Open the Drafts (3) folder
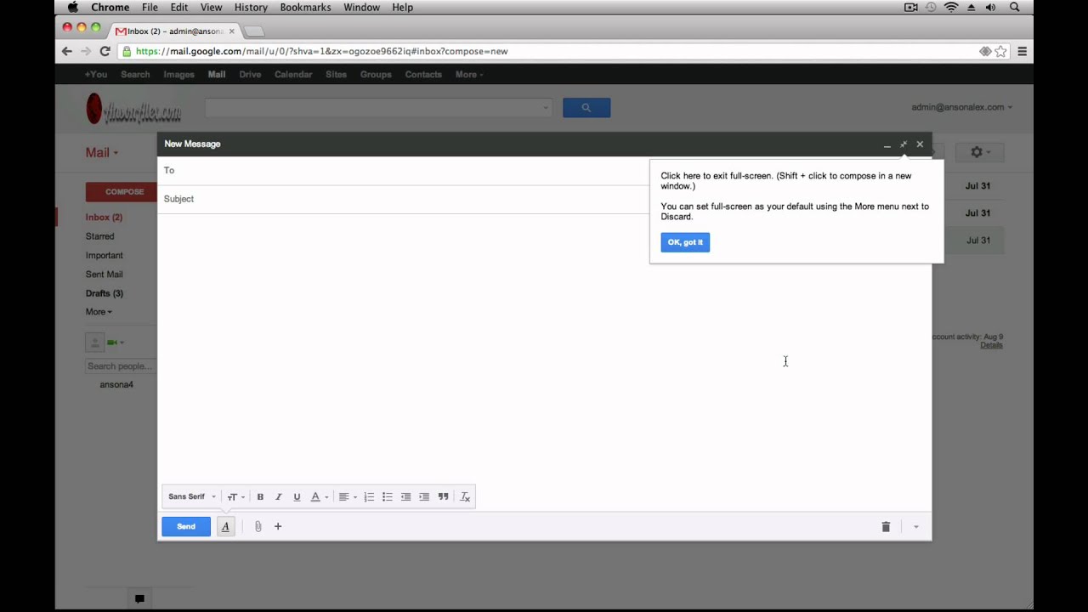This screenshot has width=1088, height=612. click(x=104, y=293)
